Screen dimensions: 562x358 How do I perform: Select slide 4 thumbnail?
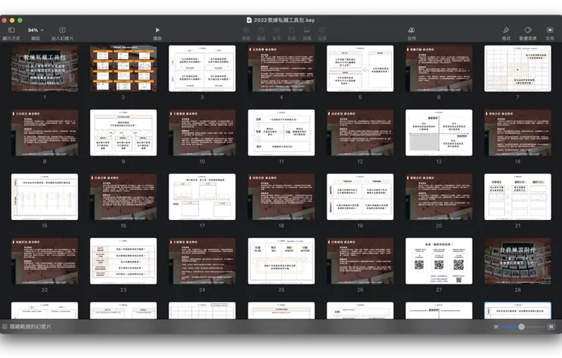pyautogui.click(x=281, y=68)
